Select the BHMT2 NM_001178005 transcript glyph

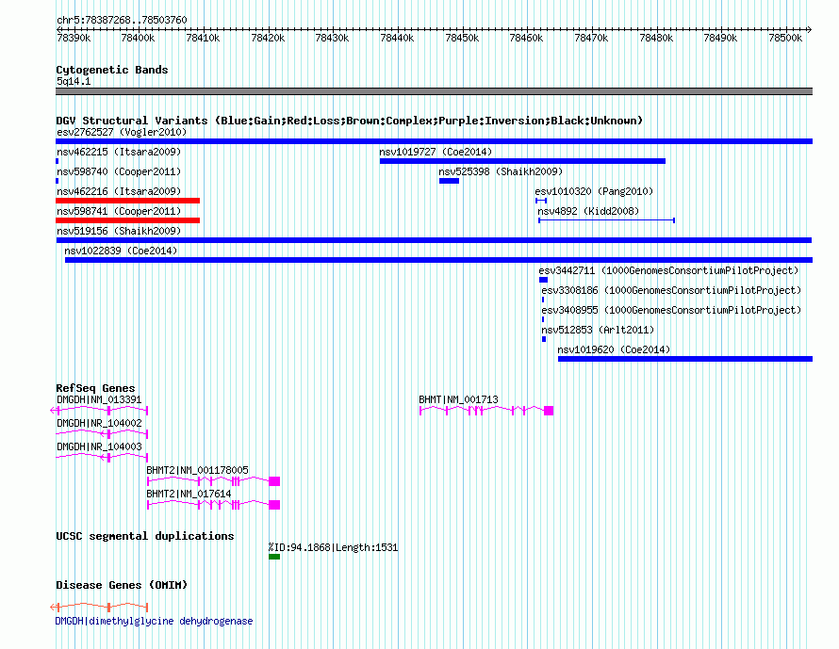[x=213, y=481]
